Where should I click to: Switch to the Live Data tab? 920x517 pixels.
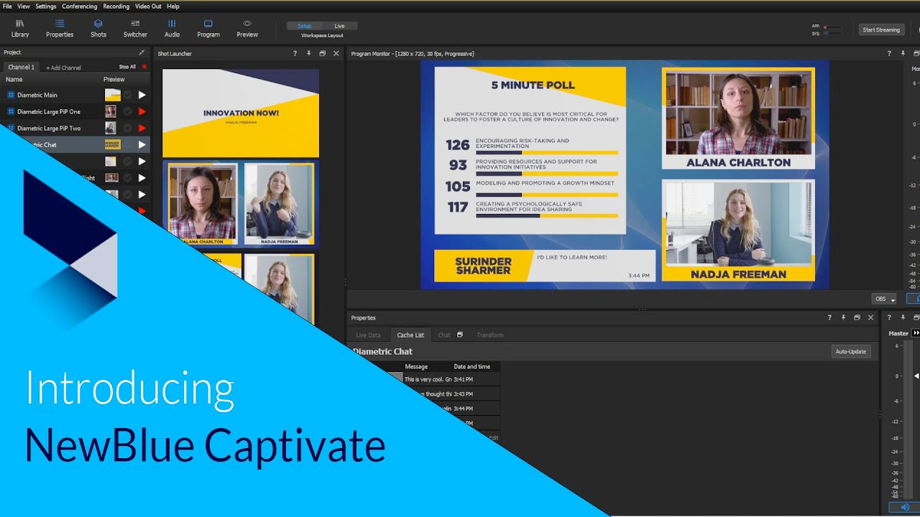pos(368,335)
